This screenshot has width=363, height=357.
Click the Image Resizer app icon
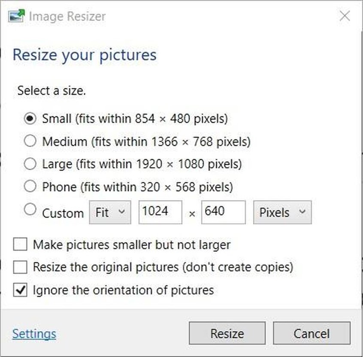coord(16,16)
